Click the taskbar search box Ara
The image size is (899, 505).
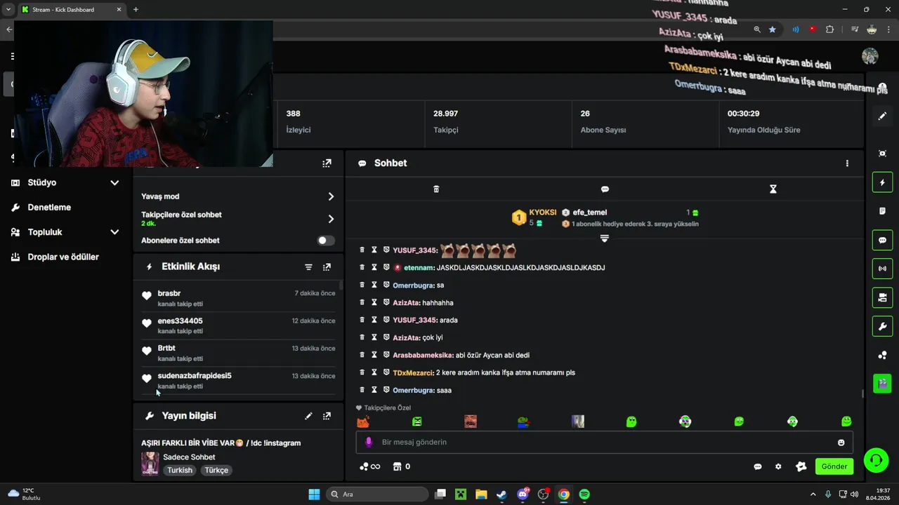point(379,494)
